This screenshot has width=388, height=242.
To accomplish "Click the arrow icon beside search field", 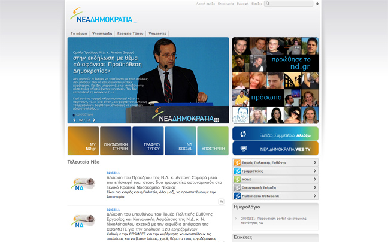I will pyautogui.click(x=317, y=4).
